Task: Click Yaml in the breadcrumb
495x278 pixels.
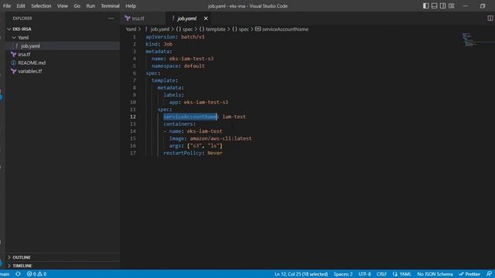Action: tap(131, 29)
